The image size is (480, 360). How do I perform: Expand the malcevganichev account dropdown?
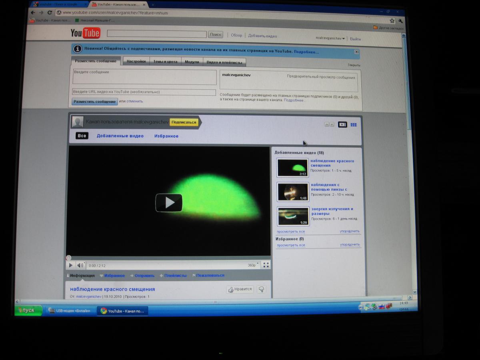point(330,38)
